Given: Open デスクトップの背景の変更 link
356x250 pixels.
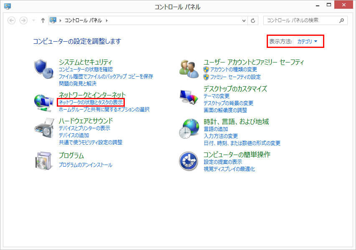Looking at the screenshot, I should point(228,103).
